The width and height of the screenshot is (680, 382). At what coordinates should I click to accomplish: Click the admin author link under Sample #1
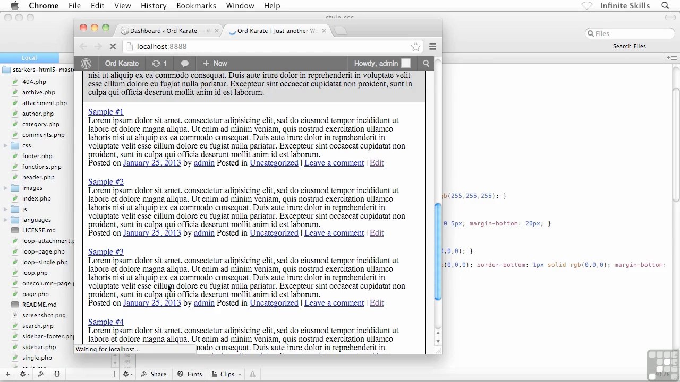pos(204,163)
